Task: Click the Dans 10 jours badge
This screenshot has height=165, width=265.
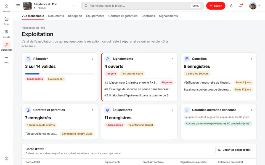Action: (243, 90)
